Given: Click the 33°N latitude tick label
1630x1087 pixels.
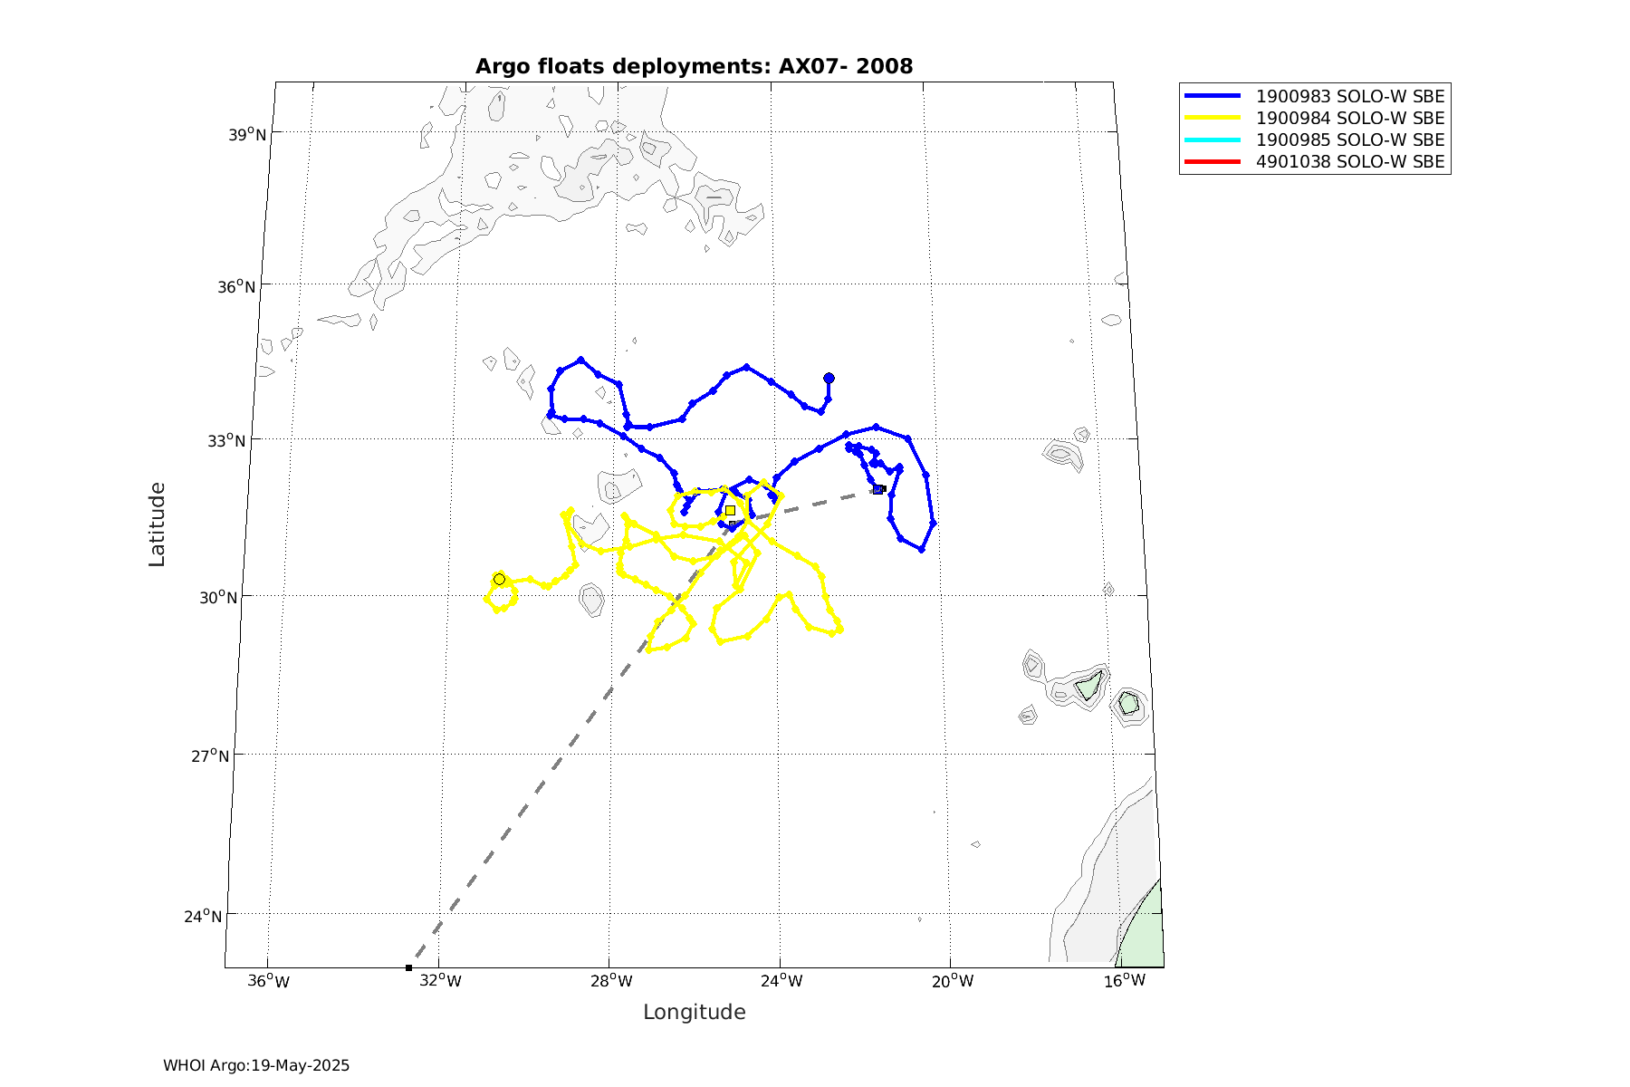Looking at the screenshot, I should 226,440.
